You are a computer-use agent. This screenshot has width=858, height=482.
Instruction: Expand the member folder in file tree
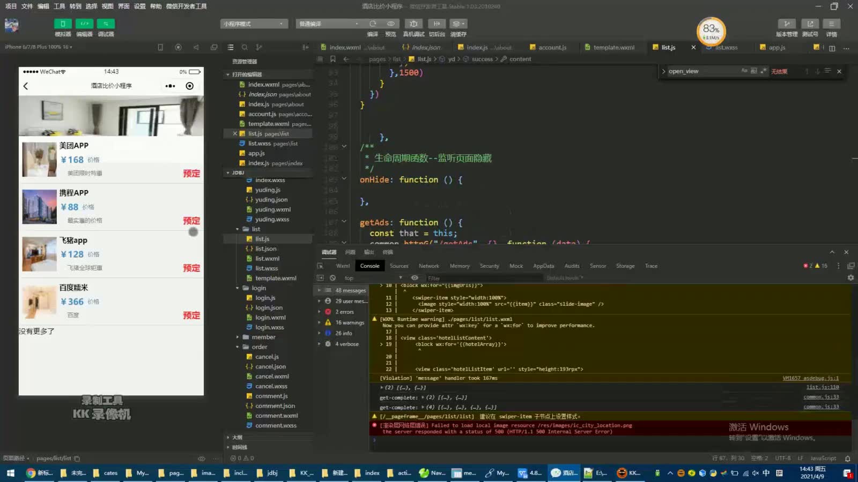pyautogui.click(x=238, y=337)
